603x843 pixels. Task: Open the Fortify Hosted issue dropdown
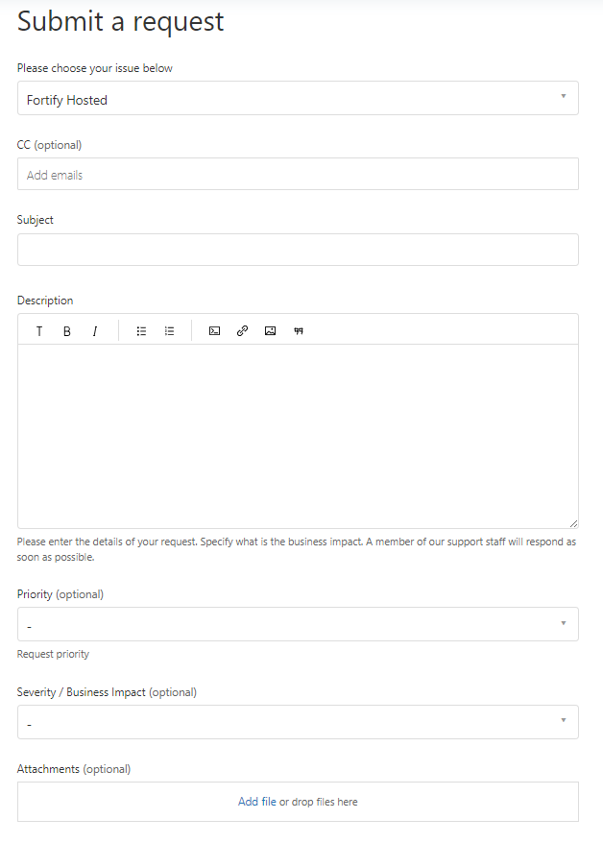pyautogui.click(x=298, y=98)
